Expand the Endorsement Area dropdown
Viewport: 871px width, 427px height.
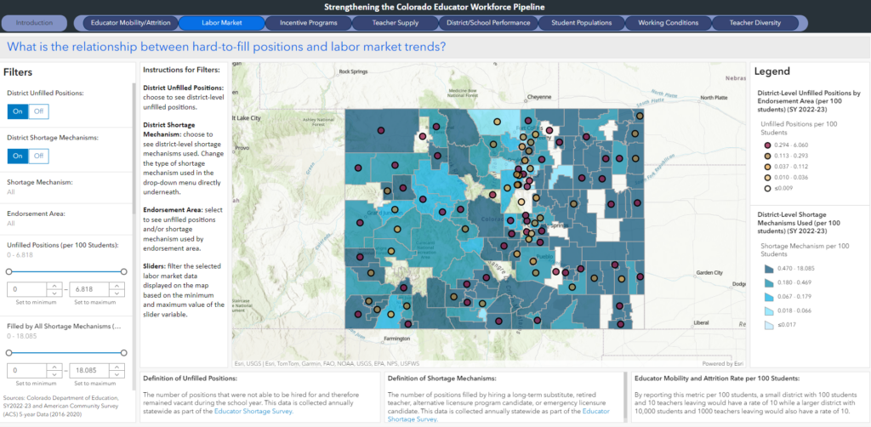point(66,224)
